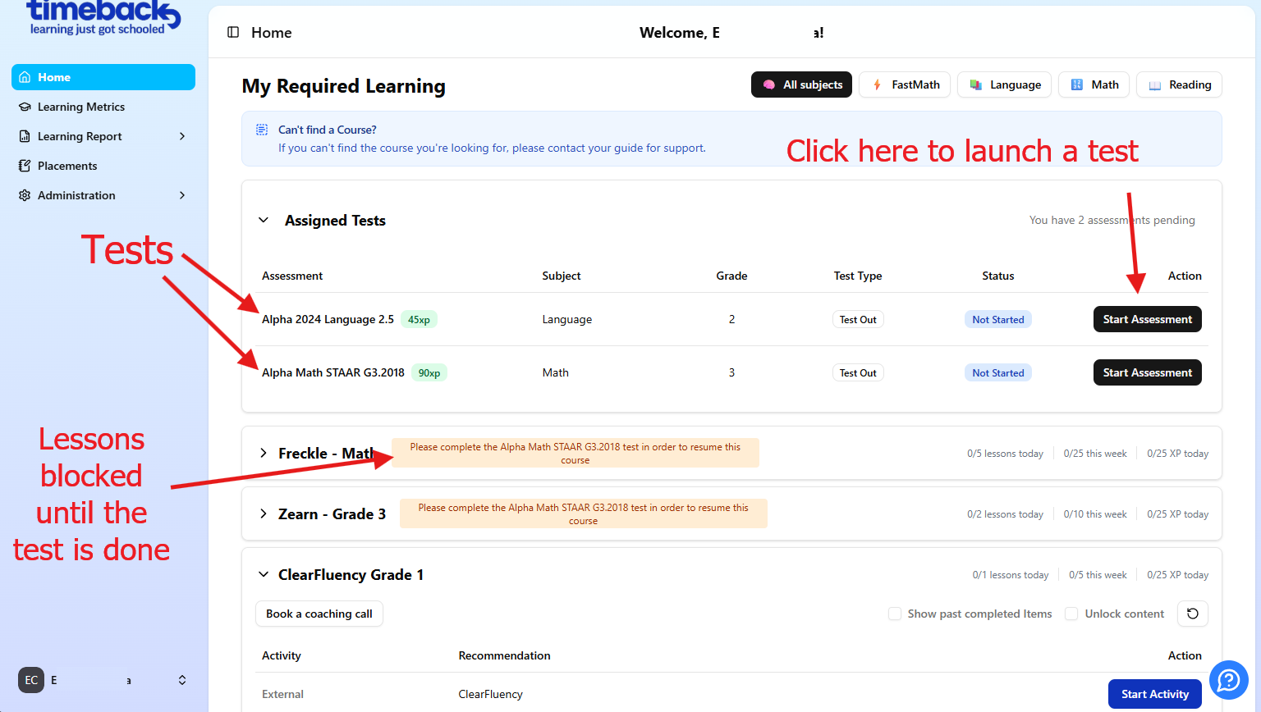Click the refresh icon in ClearFluency
This screenshot has width=1261, height=712.
1193,614
